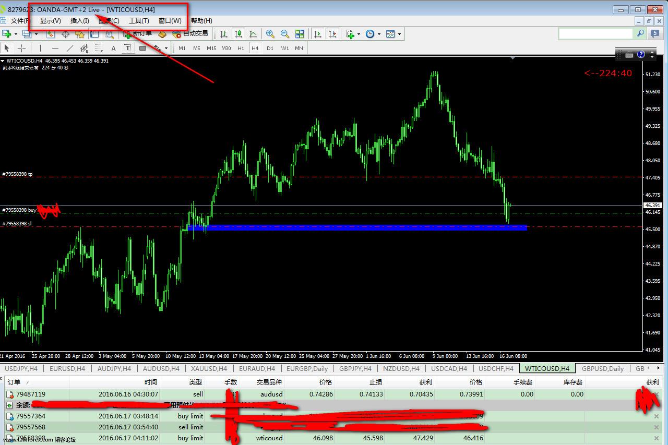Toggle chart shift
The width and height of the screenshot is (668, 445).
(332, 34)
